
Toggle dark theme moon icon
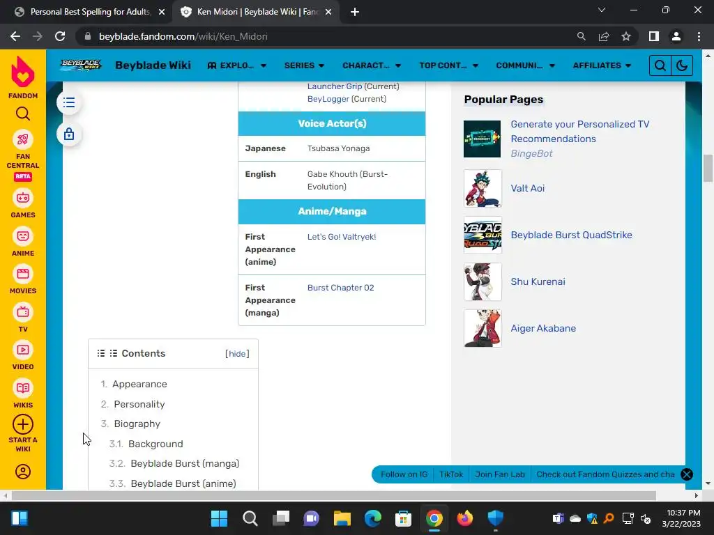click(682, 65)
